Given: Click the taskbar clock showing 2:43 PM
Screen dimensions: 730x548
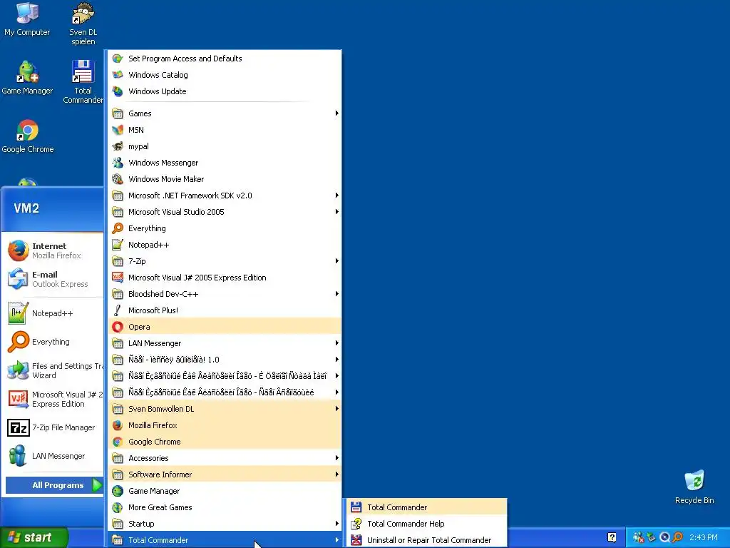Looking at the screenshot, I should (x=704, y=537).
